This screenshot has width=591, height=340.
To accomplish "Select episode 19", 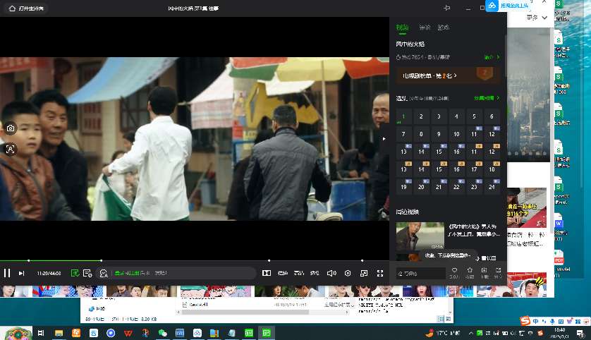I will click(403, 187).
